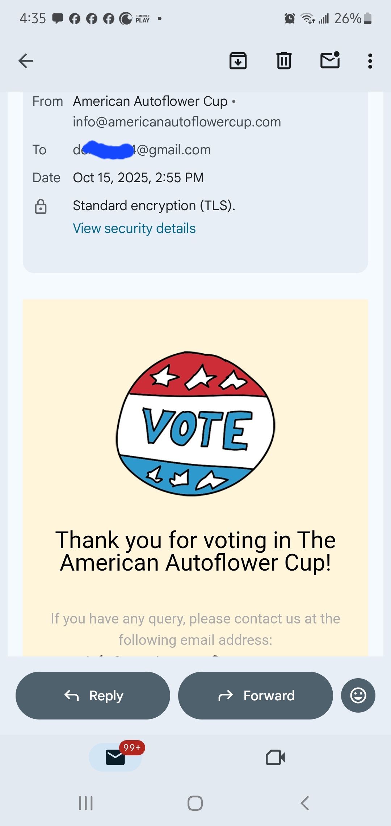Viewport: 391px width, 826px height.
Task: Mark the email as unread
Action: pyautogui.click(x=330, y=61)
